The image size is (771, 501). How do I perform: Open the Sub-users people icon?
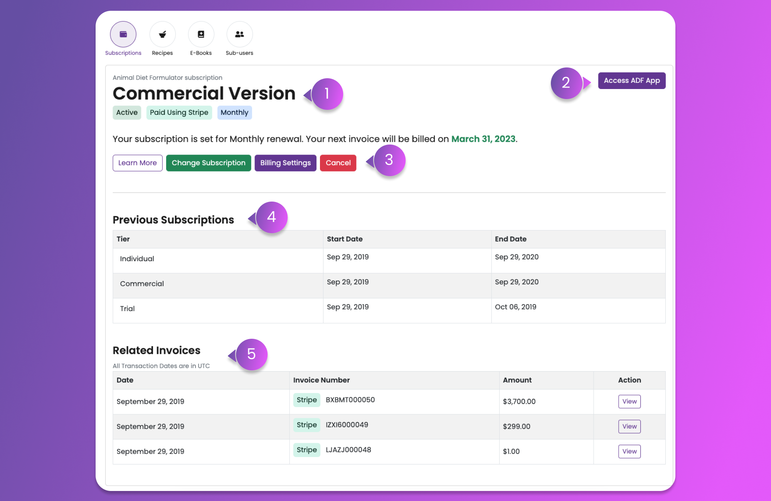(x=239, y=34)
